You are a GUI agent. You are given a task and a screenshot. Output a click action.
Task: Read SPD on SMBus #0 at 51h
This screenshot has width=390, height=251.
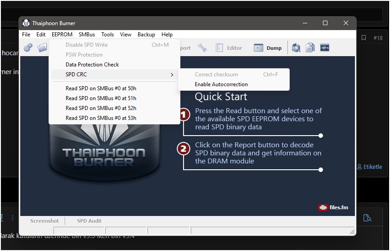click(x=114, y=98)
